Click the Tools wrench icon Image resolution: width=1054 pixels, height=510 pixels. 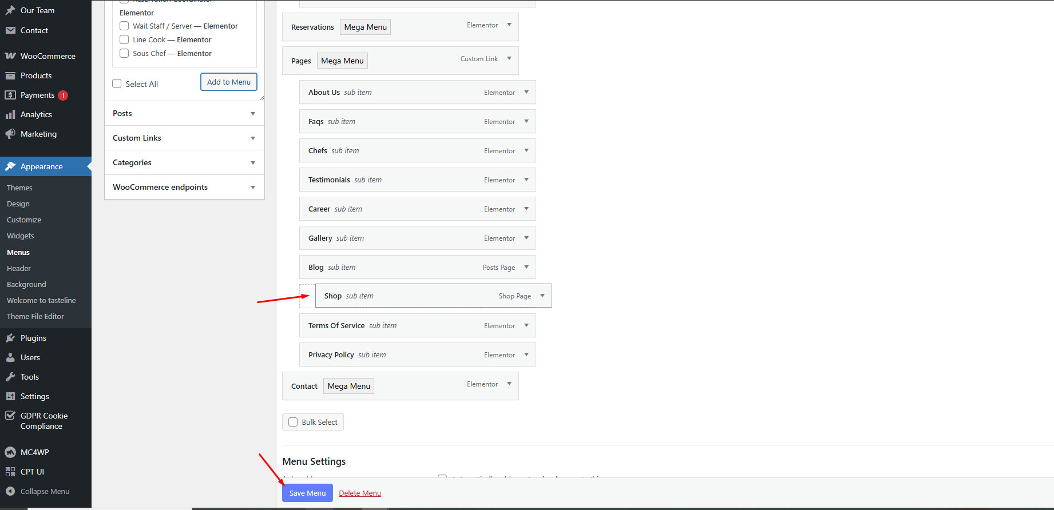[10, 377]
